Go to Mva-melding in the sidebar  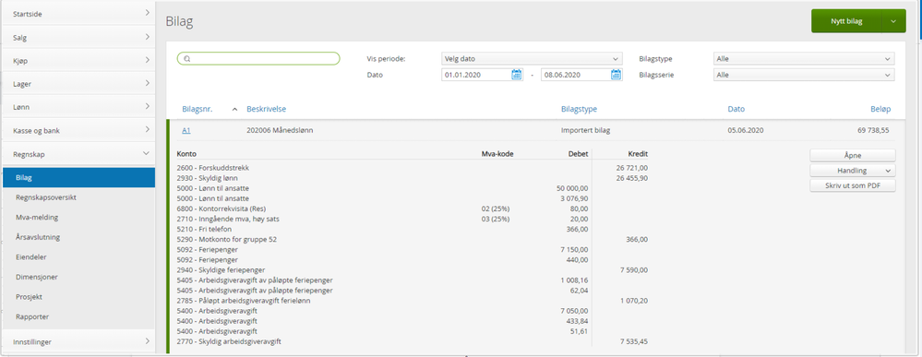[x=37, y=218]
